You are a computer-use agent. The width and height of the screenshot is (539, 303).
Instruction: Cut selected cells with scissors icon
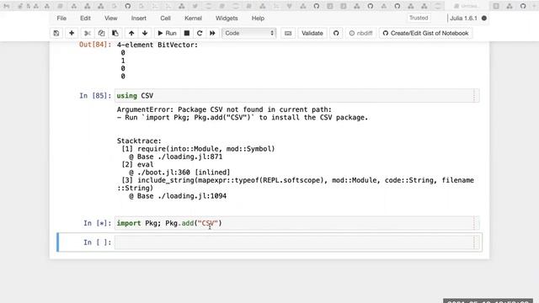88,34
